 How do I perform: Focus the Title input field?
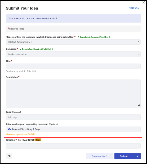73,66
